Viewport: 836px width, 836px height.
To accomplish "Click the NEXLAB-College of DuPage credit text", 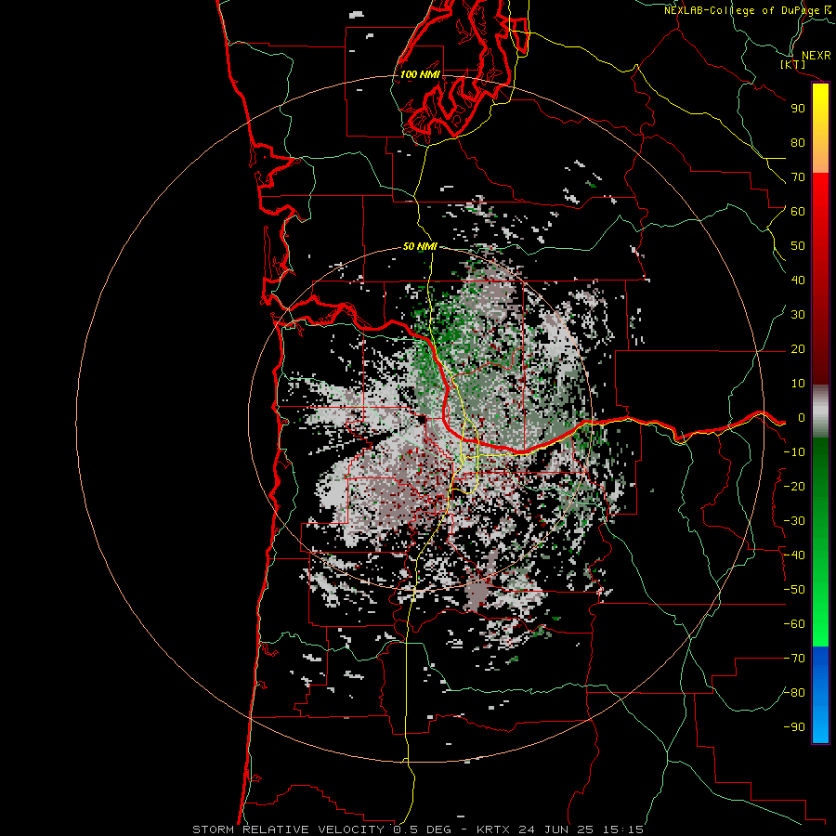I will (x=747, y=10).
